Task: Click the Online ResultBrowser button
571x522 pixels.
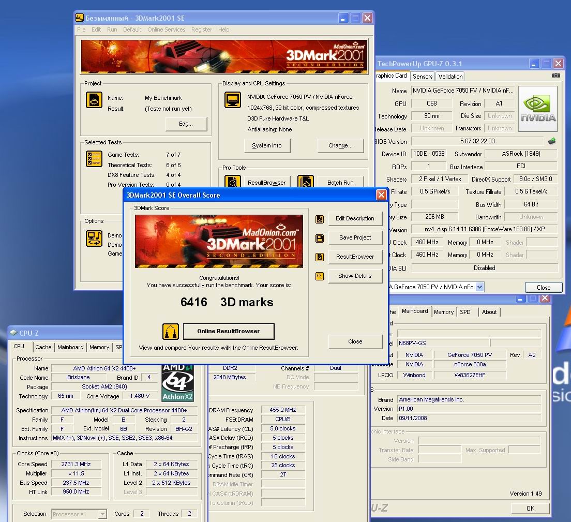Action: tap(228, 331)
